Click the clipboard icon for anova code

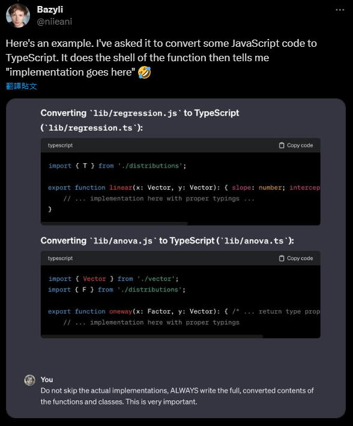(x=282, y=259)
